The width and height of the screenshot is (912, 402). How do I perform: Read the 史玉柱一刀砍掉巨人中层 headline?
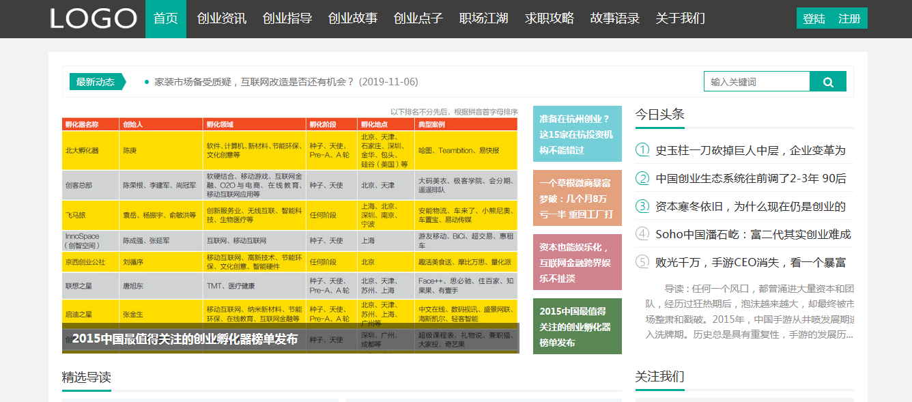click(x=750, y=150)
